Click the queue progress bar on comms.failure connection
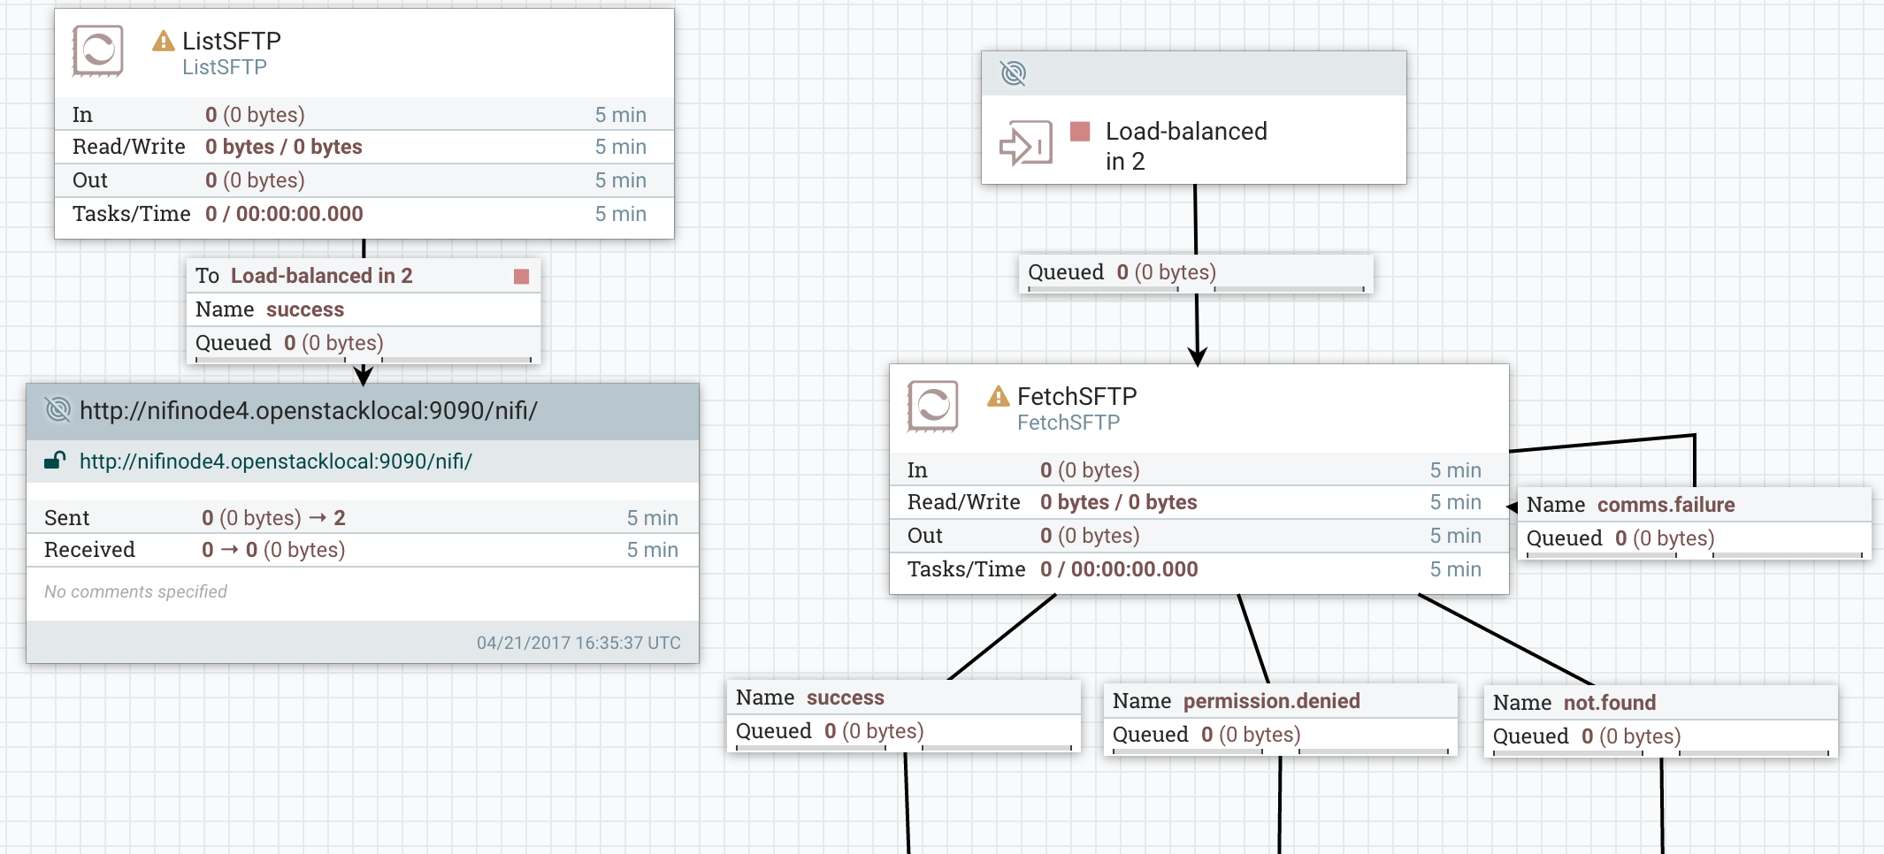The width and height of the screenshot is (1884, 854). click(1695, 555)
